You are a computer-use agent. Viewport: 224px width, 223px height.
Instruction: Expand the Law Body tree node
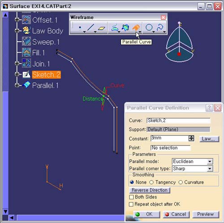[17, 30]
